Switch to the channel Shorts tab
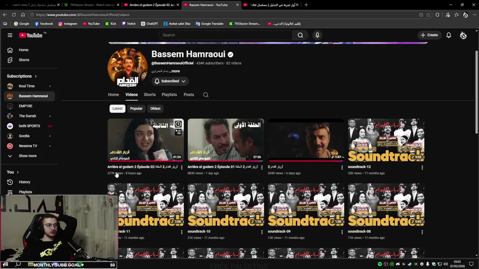 click(x=150, y=95)
